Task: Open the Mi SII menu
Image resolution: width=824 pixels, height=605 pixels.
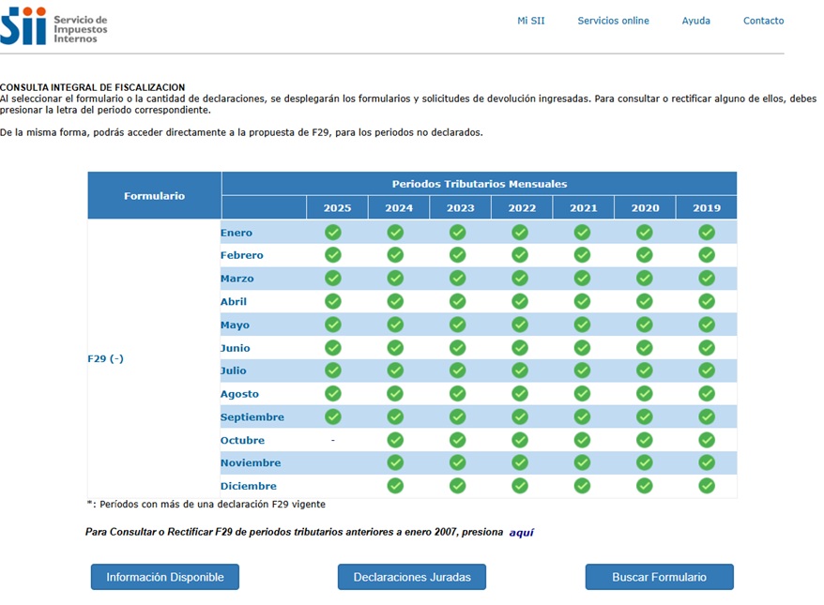Action: tap(530, 21)
